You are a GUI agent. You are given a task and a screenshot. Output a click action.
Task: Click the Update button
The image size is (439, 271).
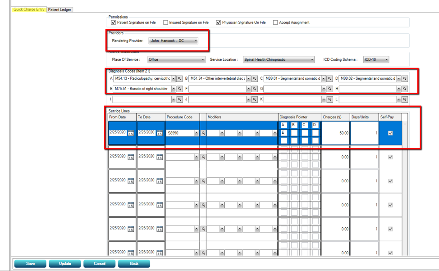pos(65,263)
